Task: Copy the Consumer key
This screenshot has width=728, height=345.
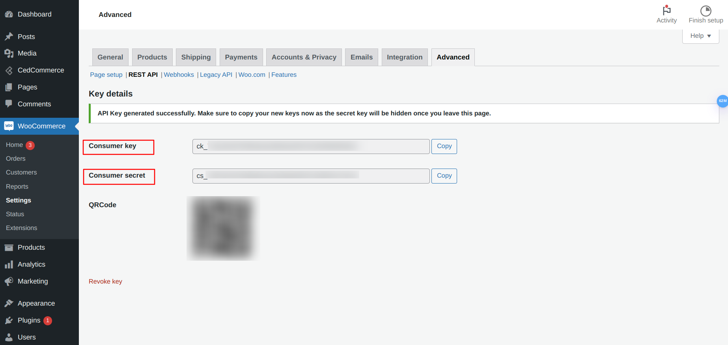Action: 444,146
